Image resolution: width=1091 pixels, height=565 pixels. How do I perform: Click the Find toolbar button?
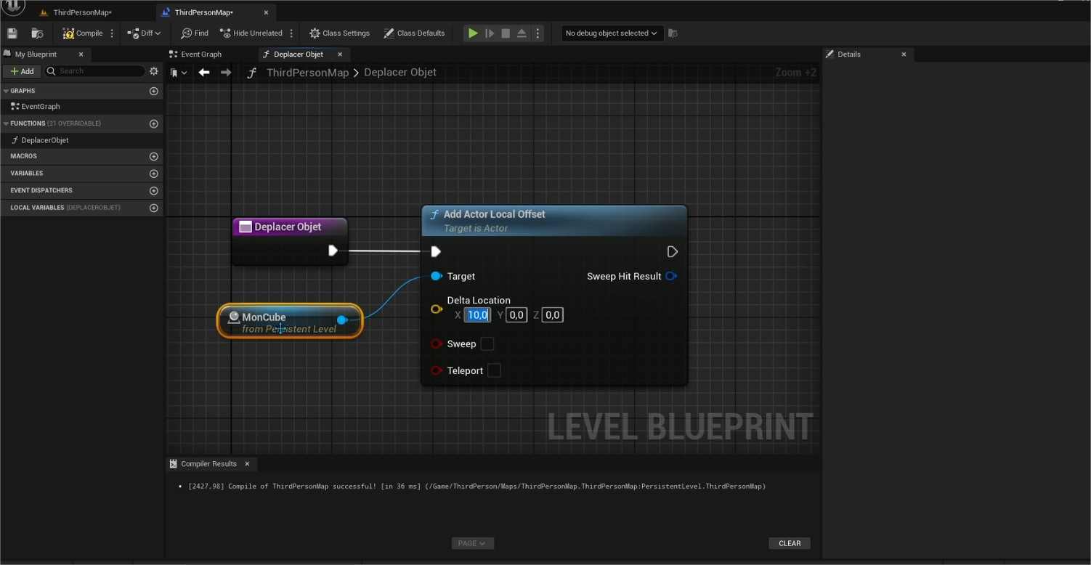[195, 33]
